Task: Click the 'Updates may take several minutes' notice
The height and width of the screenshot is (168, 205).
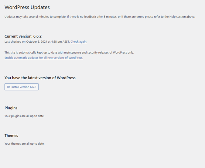Action: [100, 17]
